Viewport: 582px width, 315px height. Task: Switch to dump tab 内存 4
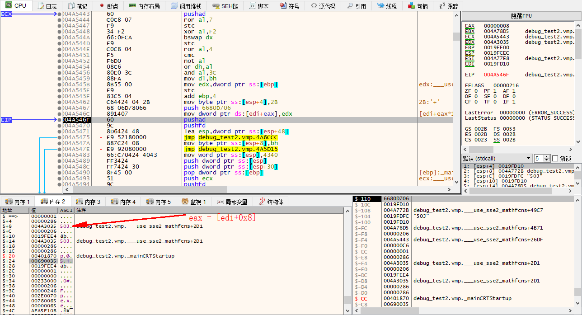(123, 202)
